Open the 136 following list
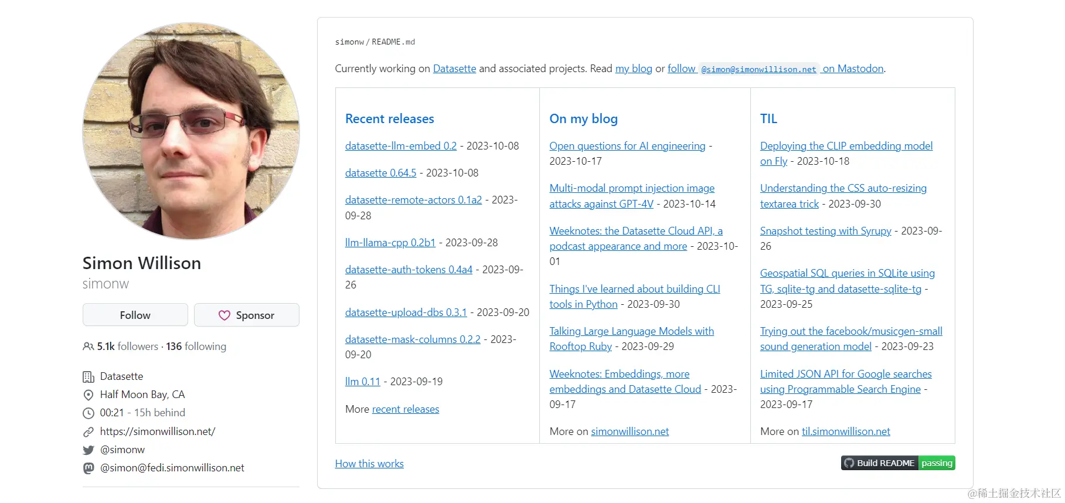The height and width of the screenshot is (503, 1065). point(196,346)
